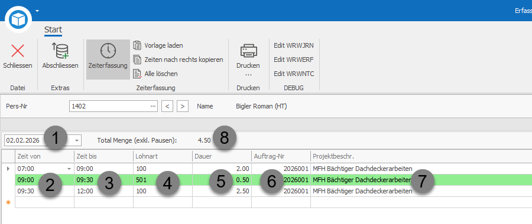532x224 pixels.
Task: Open Pers-Nr lookup ellipsis button
Action: 153,106
